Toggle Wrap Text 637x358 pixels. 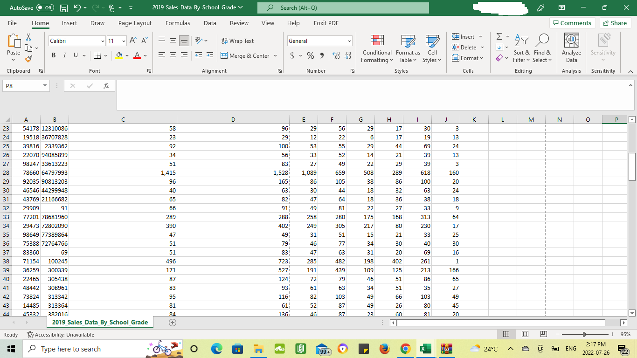[237, 41]
